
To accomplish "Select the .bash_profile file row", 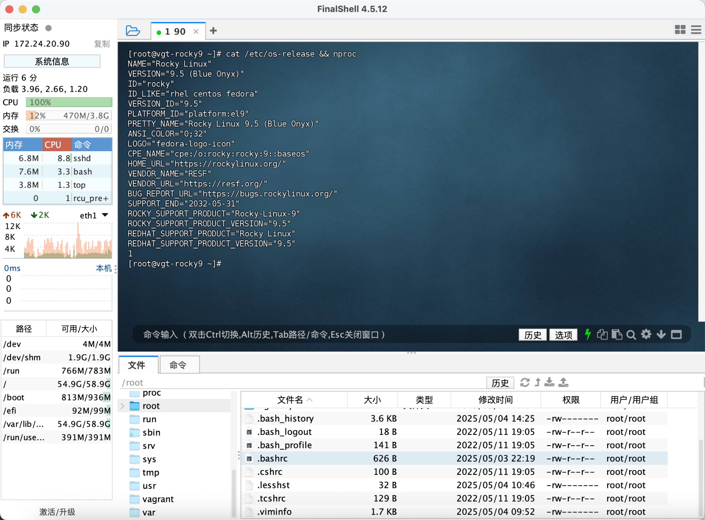I will click(455, 445).
